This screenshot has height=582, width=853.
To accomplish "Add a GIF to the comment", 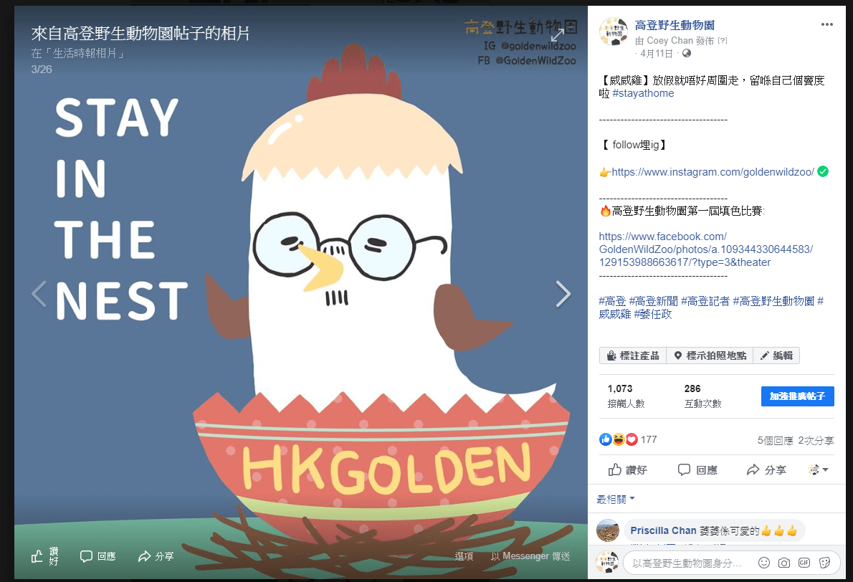I will (x=804, y=563).
